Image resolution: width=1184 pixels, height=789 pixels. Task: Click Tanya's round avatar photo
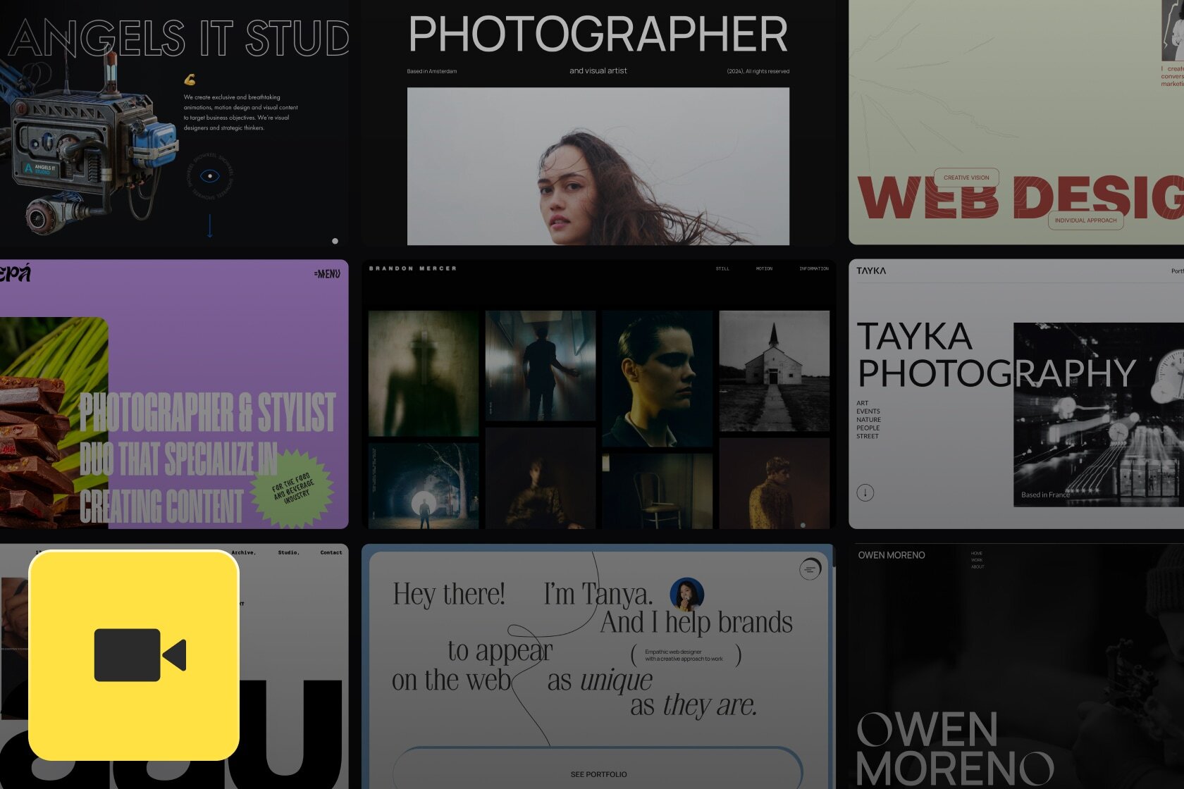686,594
